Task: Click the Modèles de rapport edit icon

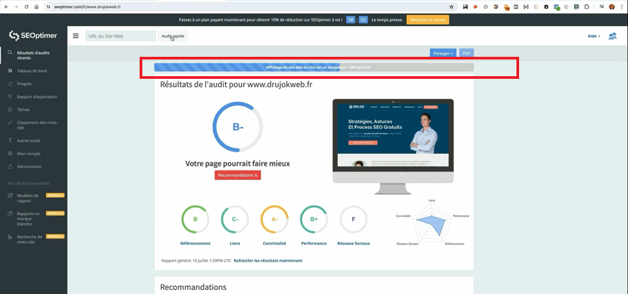Action: coord(10,196)
